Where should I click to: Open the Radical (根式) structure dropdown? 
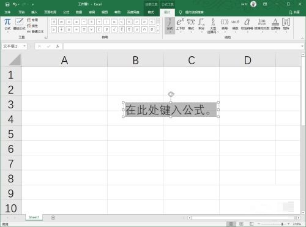point(191,26)
